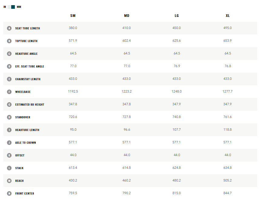Toggle the IN/MM unit switch
Screen dimensions: 264x203
click(11, 7)
